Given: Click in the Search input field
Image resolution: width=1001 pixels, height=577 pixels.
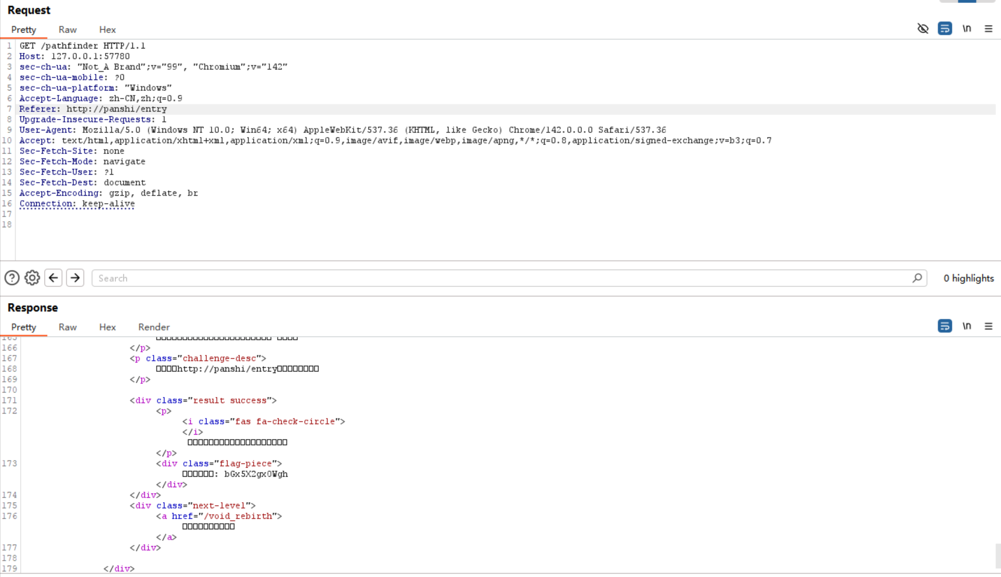Looking at the screenshot, I should tap(501, 278).
